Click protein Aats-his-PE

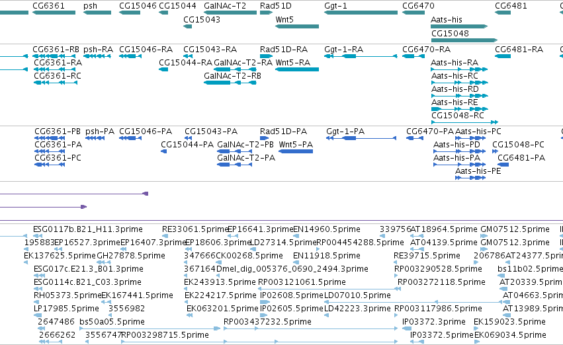tap(478, 171)
